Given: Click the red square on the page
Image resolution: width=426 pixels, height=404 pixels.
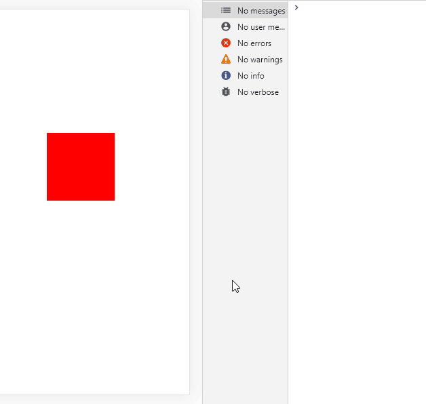Looking at the screenshot, I should pos(81,167).
